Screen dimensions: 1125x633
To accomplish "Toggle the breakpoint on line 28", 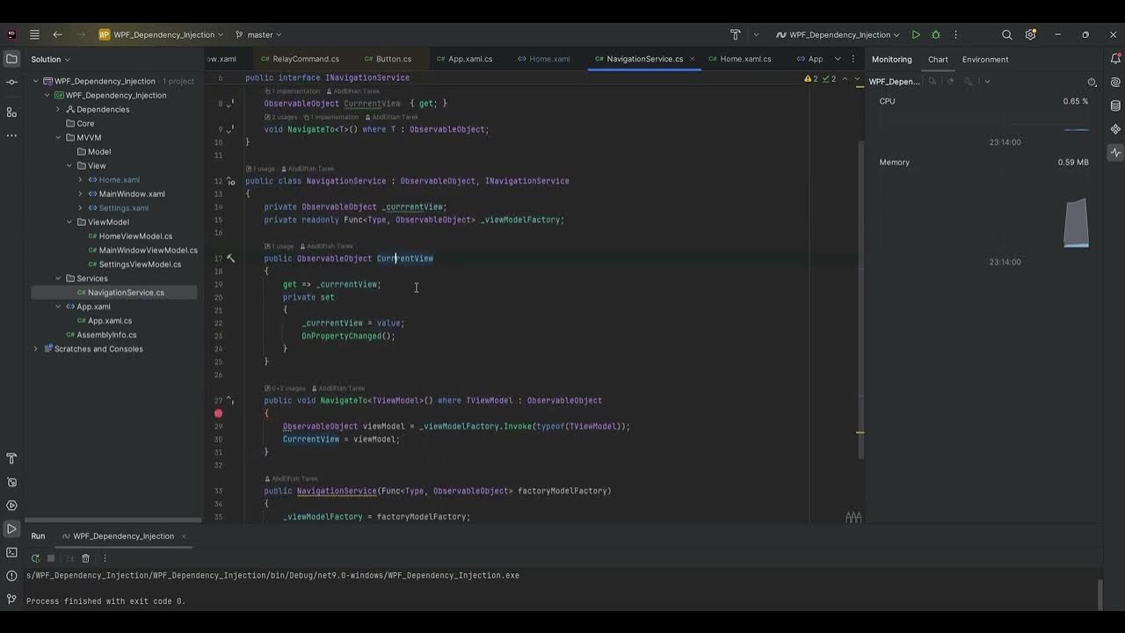I will (218, 413).
